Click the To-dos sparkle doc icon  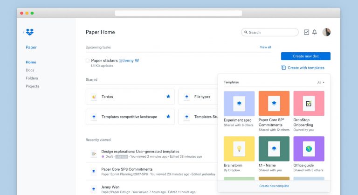click(x=94, y=97)
